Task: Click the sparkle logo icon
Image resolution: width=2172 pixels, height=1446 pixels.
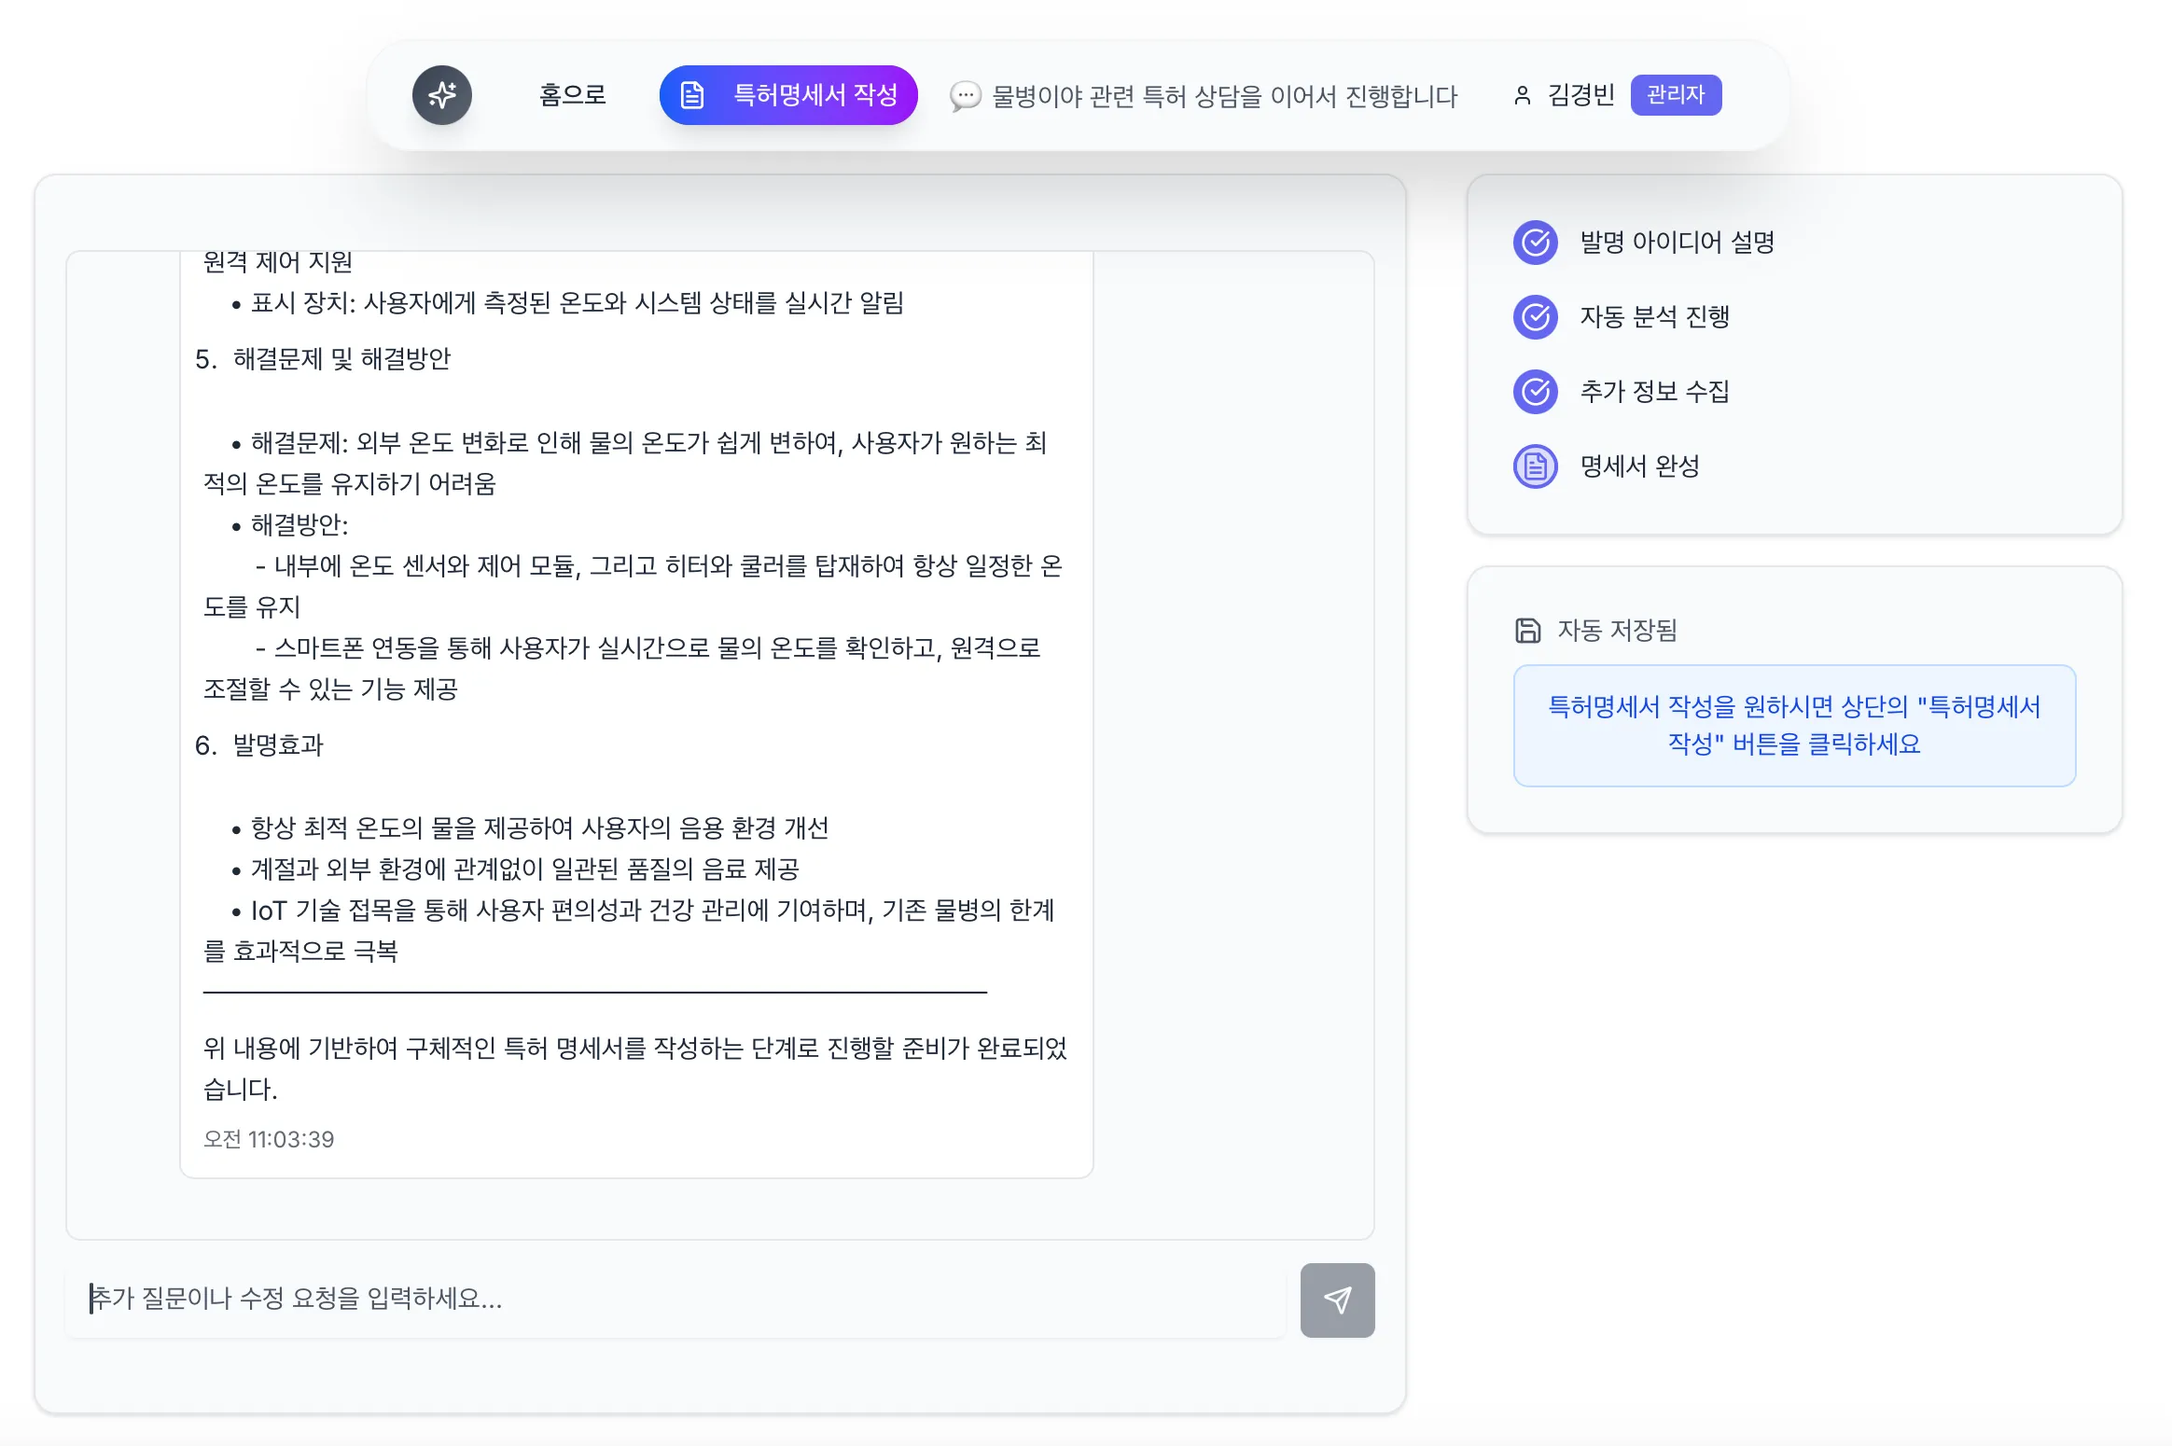Action: pyautogui.click(x=442, y=95)
